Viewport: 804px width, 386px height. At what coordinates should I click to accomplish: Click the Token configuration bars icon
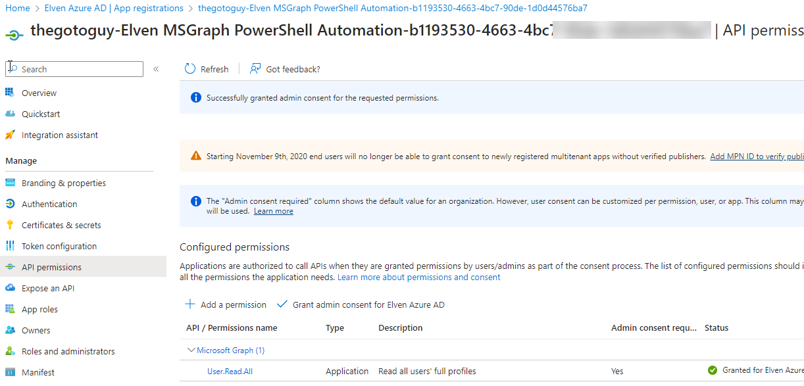tap(10, 246)
